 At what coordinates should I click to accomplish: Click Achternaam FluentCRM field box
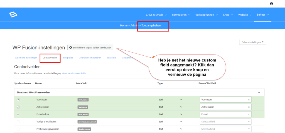point(225,107)
